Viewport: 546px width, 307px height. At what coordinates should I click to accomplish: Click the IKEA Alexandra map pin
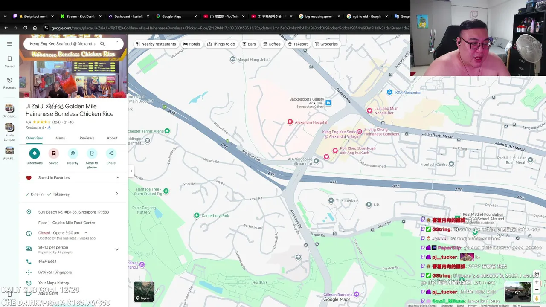389,93
